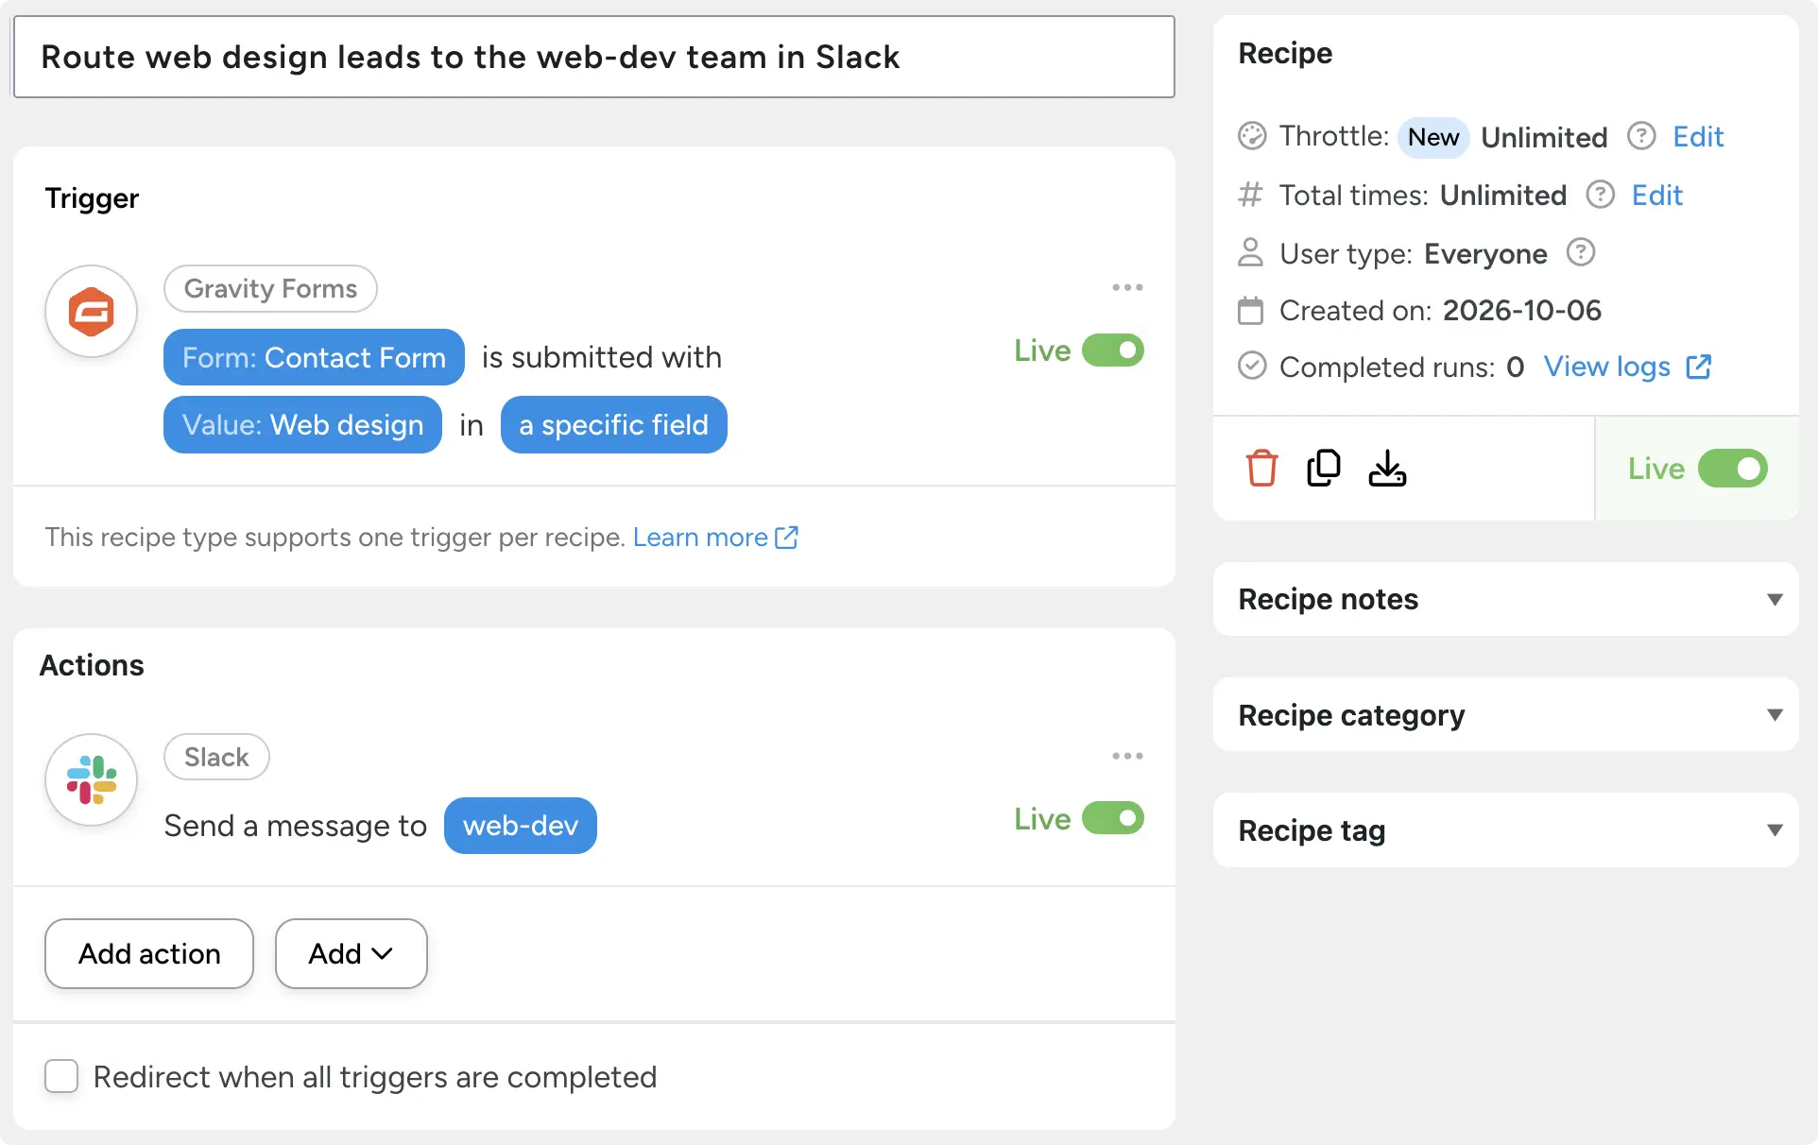Click the Slack action icon
Viewport: 1818px width, 1145px height.
(x=92, y=779)
